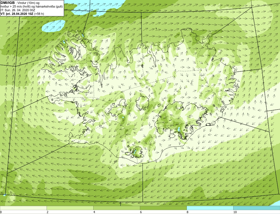Click the 'VT: þri. 28.04.2020 10Z' line

[17, 14]
